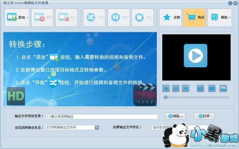Pause conversion with the 暂停 button
This screenshot has width=239, height=149.
[119, 17]
